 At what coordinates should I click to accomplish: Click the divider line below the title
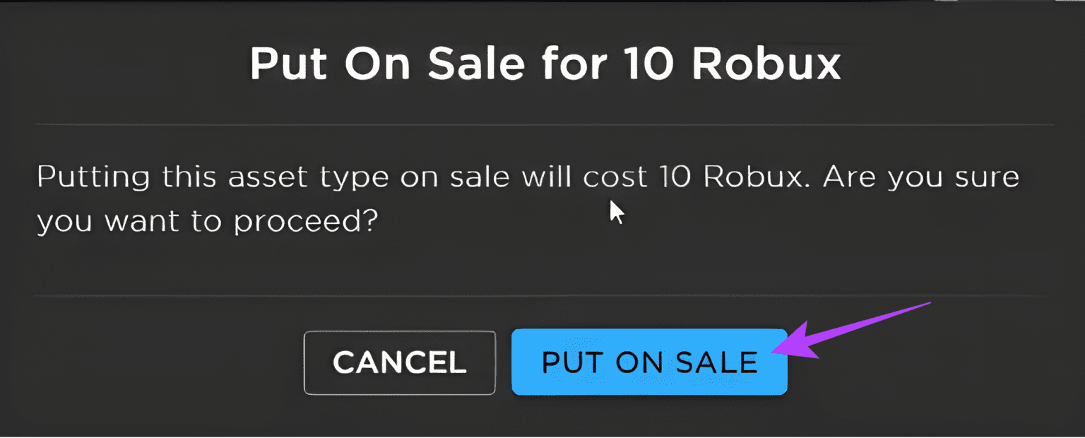(x=542, y=122)
